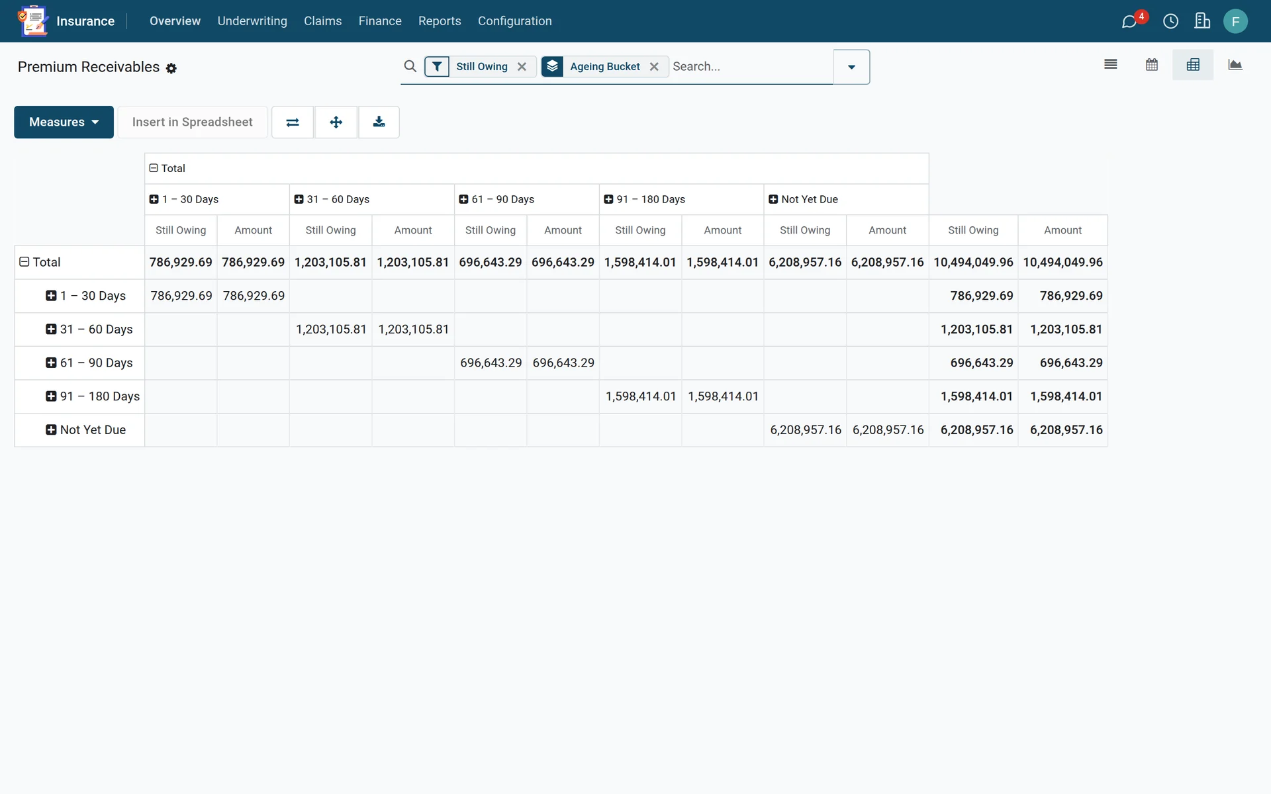Open the Reports menu
Screen dimensions: 1271x794
(440, 21)
